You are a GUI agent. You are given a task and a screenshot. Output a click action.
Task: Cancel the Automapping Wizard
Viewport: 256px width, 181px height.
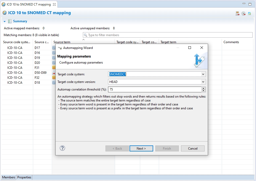coord(193,149)
